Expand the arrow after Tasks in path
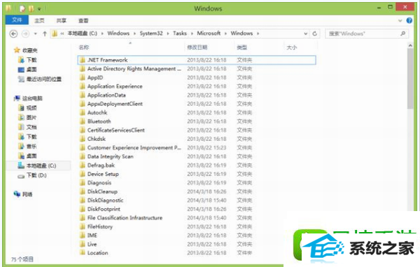420x267 pixels. [x=192, y=34]
